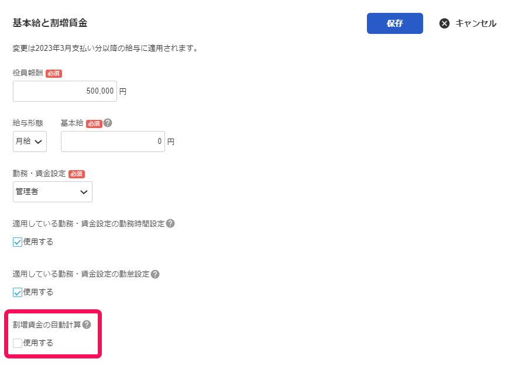Click the blue 保存 button
The height and width of the screenshot is (383, 515).
[x=394, y=23]
